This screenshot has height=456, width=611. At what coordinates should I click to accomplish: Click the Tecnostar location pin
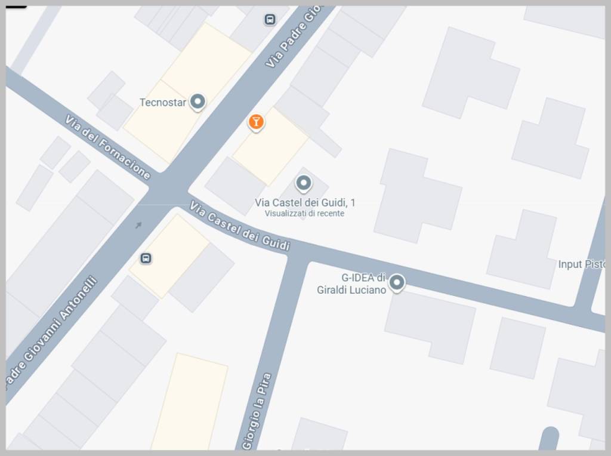pos(198,102)
